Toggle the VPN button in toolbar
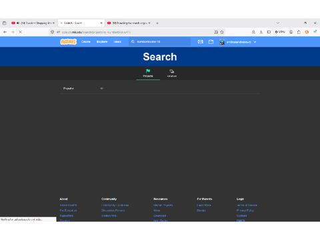 click(280, 32)
